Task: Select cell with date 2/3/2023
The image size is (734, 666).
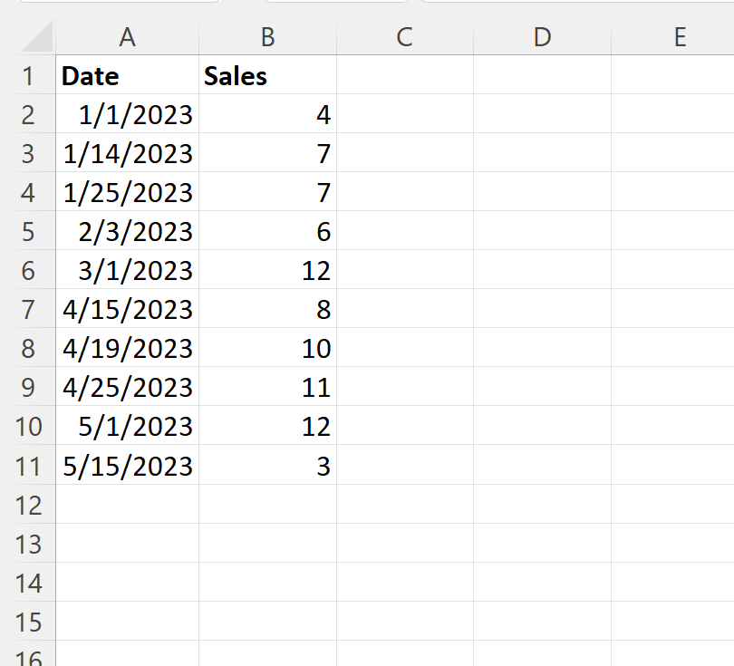Action: pyautogui.click(x=128, y=231)
